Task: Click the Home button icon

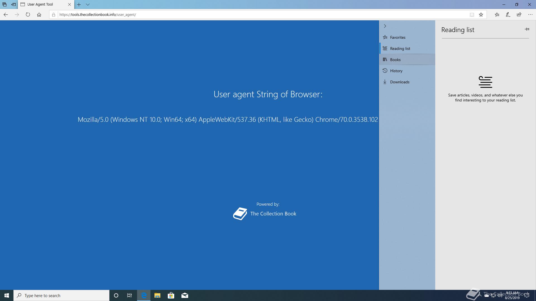Action: pos(39,14)
